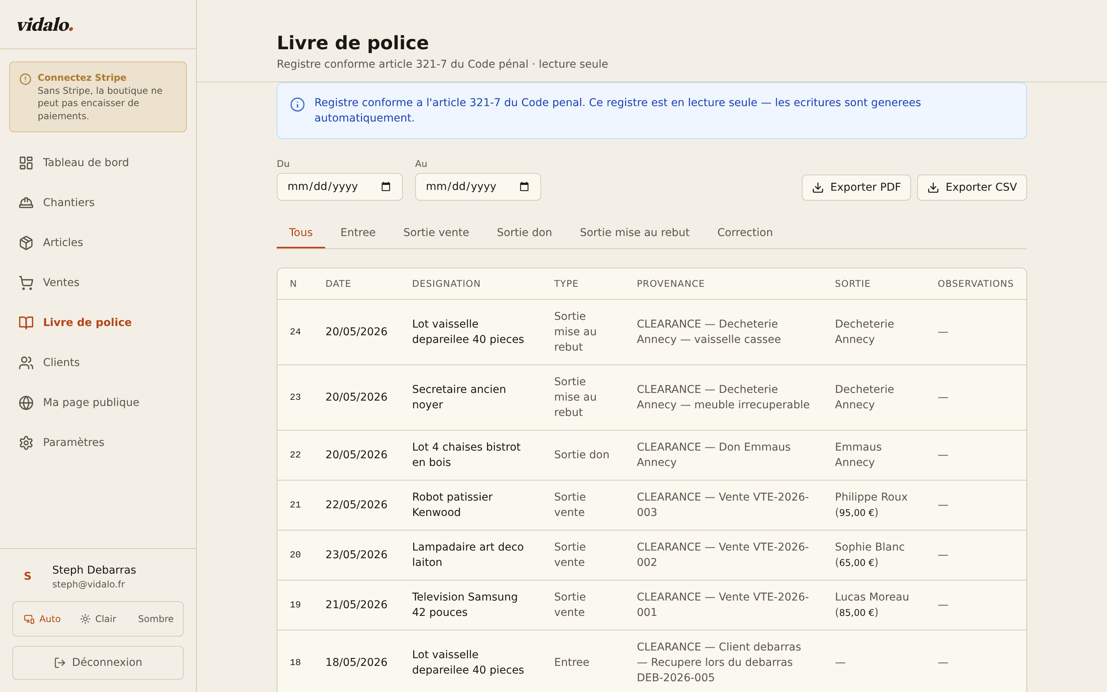Screen dimensions: 1107x692
Task: Open Paramètres from the sidebar
Action: click(98, 442)
